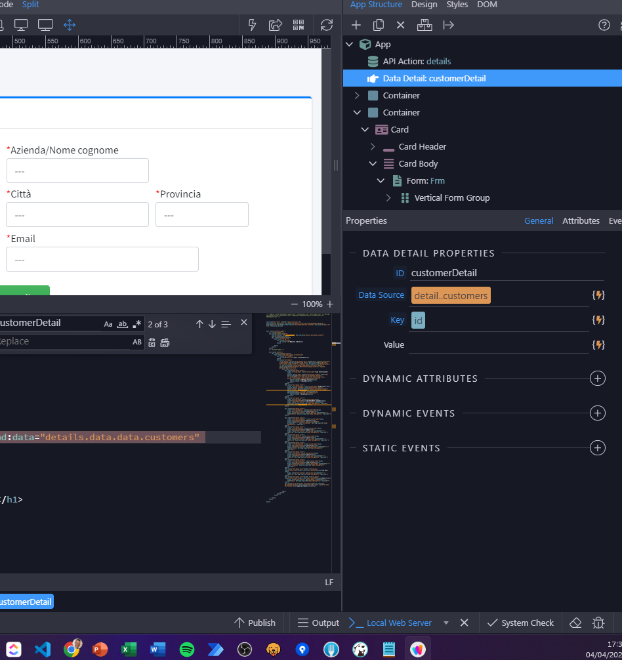This screenshot has height=660, width=622.
Task: Click the System Check button
Action: (x=520, y=623)
